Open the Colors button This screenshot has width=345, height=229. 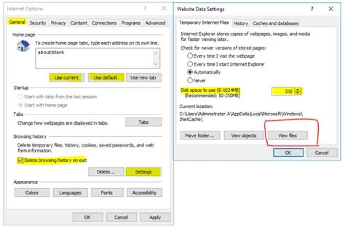point(32,193)
